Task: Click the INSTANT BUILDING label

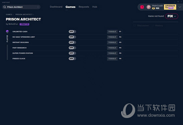Action: [20, 43]
